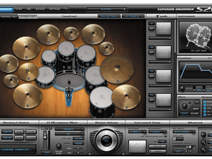
Task: Toggle the Cached mode button
Action: coord(31,138)
